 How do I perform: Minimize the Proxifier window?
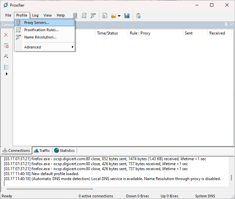tap(197, 5)
